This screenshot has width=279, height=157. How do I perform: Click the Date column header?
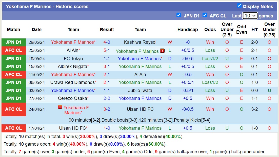(36, 30)
